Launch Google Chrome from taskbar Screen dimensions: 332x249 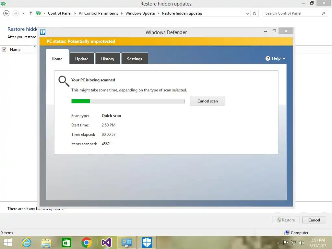pos(86,243)
